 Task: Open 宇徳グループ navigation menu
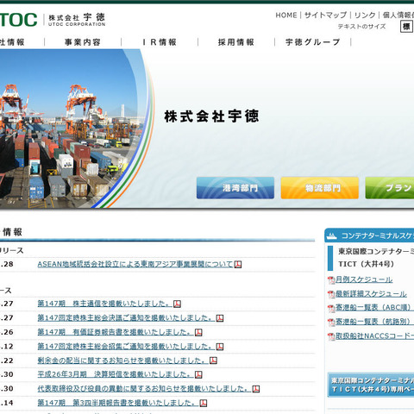[x=313, y=42]
